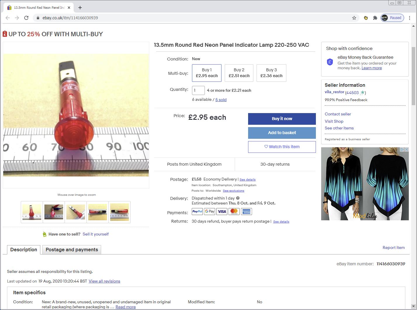This screenshot has height=310, width=417.
Task: Select the PayPal payment icon
Action: (x=197, y=211)
